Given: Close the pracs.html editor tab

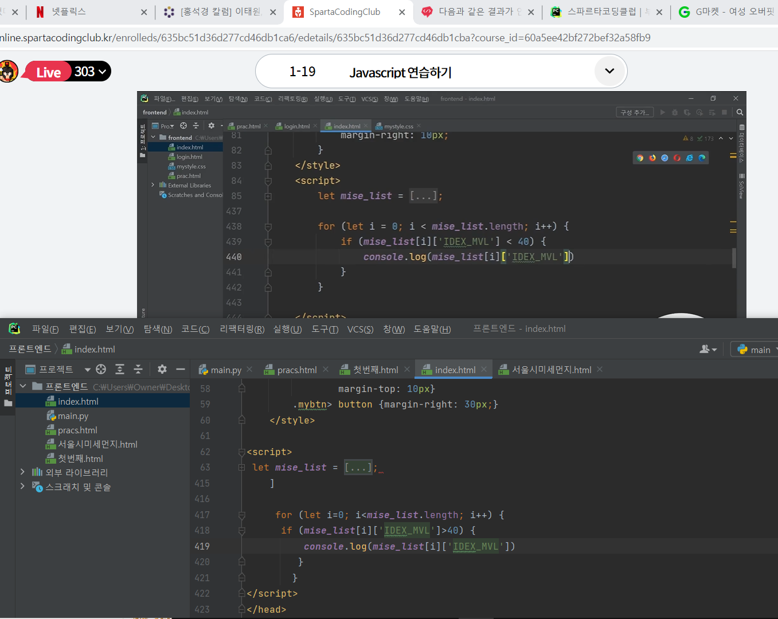Looking at the screenshot, I should [x=326, y=370].
